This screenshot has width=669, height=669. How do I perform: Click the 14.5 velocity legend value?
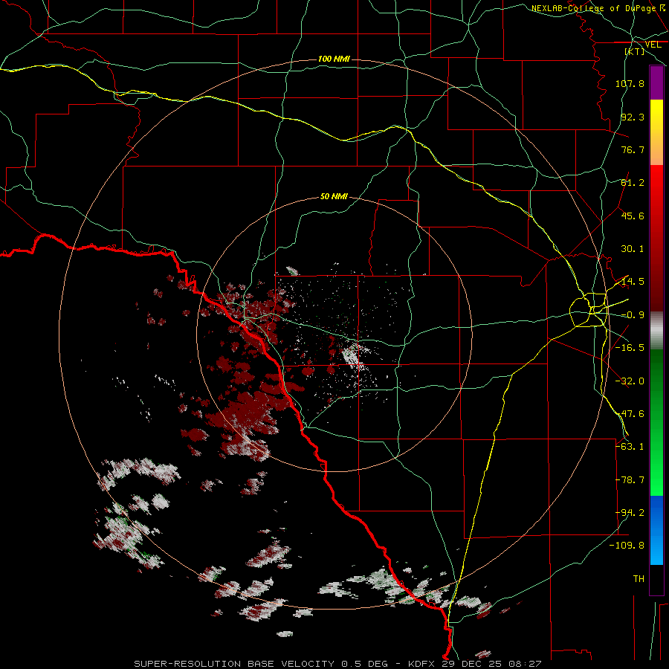pos(633,282)
